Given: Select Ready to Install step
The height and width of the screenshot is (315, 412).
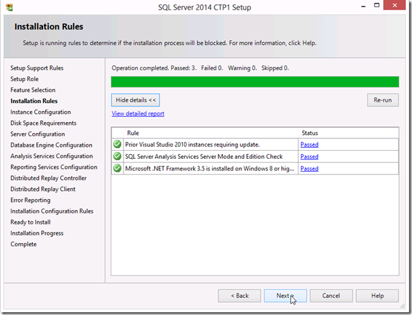Looking at the screenshot, I should coord(31,222).
